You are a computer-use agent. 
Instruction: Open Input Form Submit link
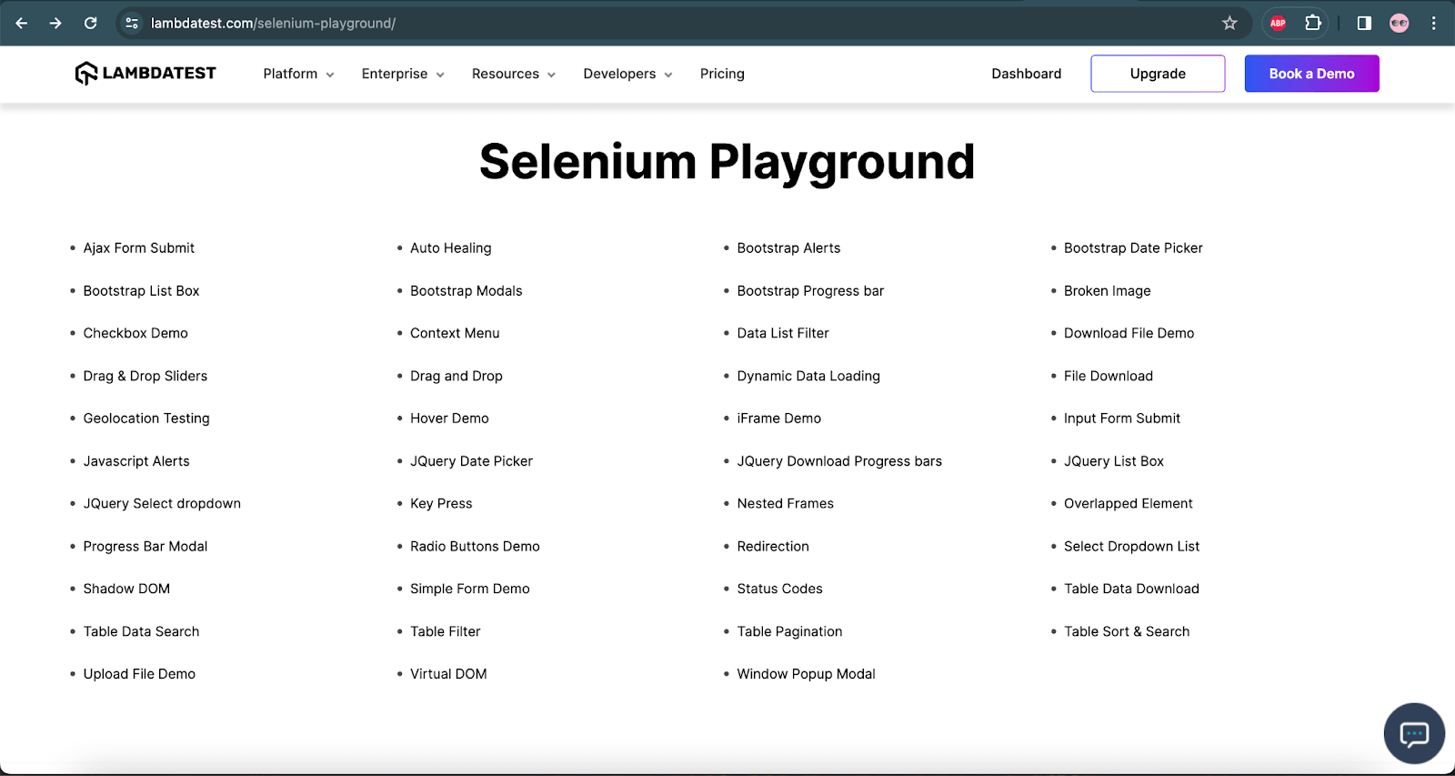pyautogui.click(x=1122, y=418)
